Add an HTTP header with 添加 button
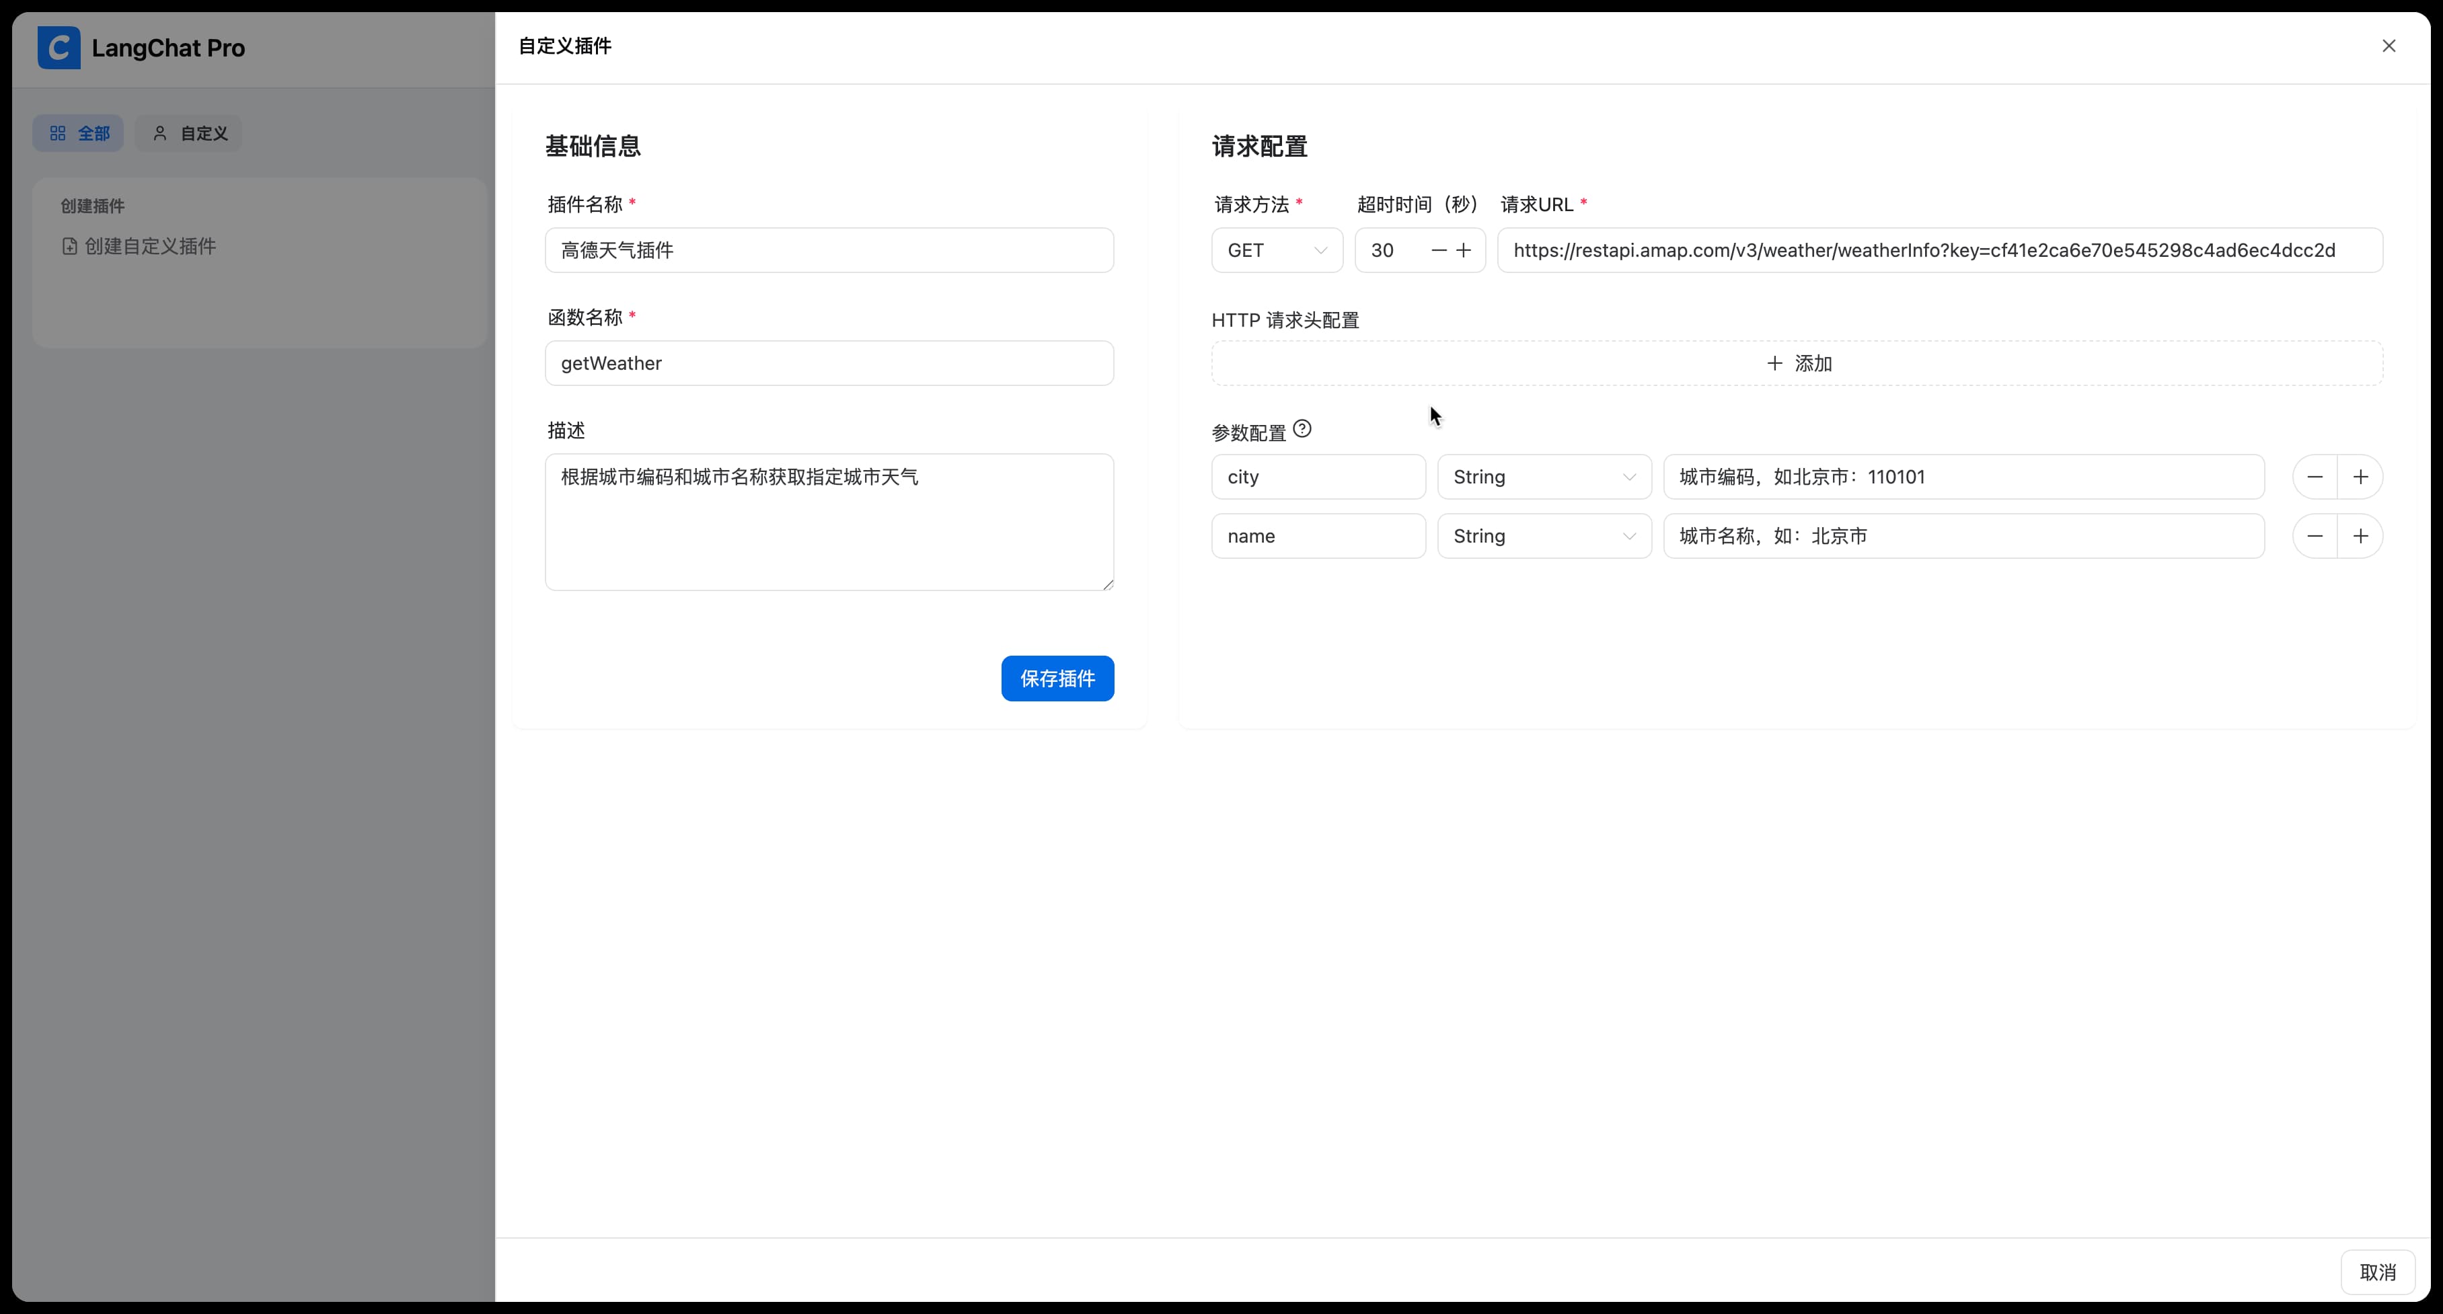 point(1797,363)
